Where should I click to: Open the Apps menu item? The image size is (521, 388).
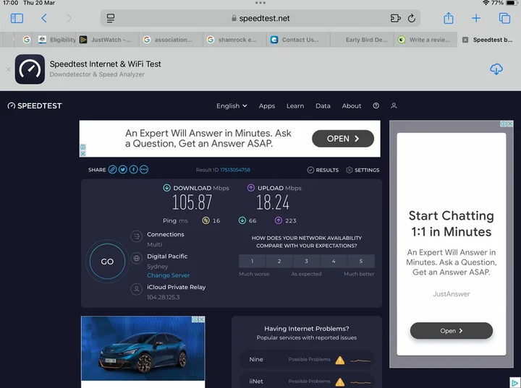pyautogui.click(x=267, y=105)
